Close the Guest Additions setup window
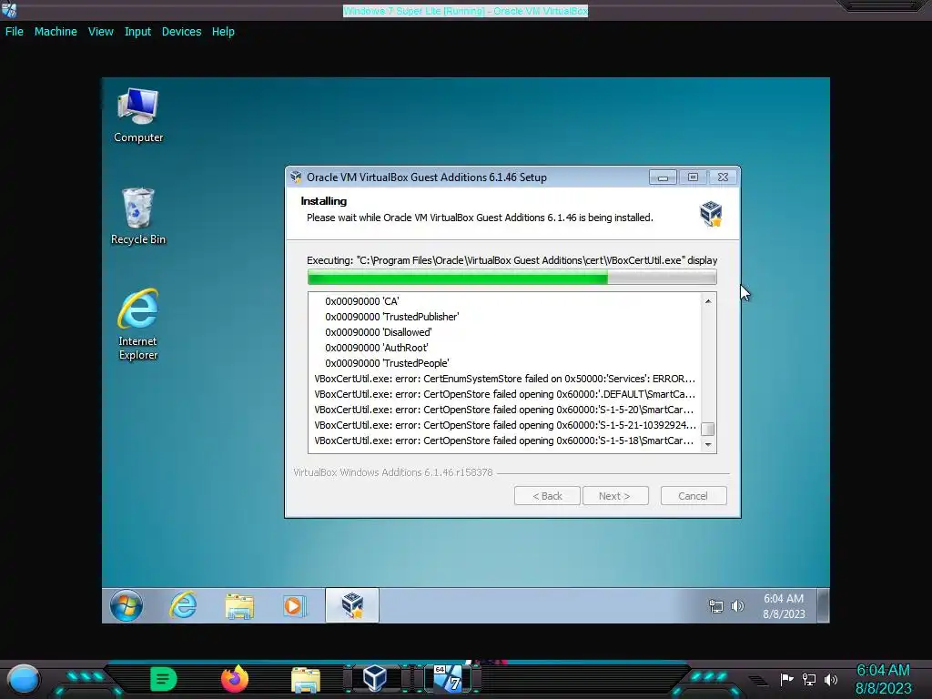This screenshot has width=932, height=699. 723,177
